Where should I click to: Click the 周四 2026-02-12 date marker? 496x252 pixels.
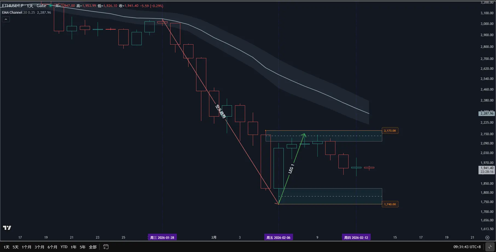pyautogui.click(x=356, y=237)
